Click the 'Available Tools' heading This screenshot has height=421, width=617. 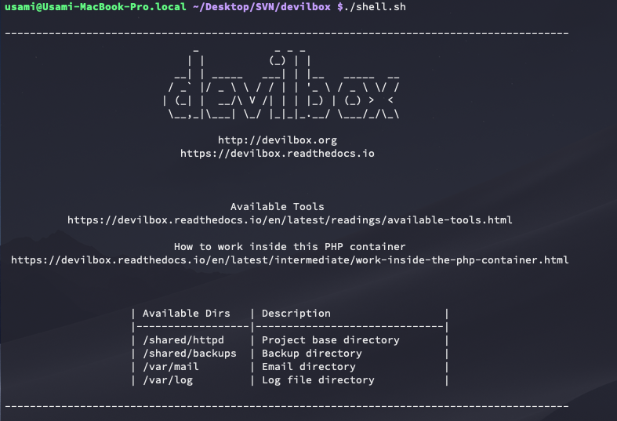278,206
